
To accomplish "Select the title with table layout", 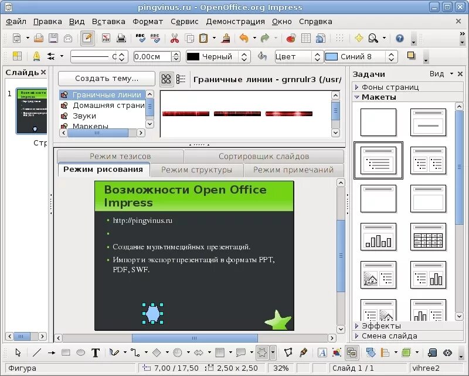I will tap(428, 237).
